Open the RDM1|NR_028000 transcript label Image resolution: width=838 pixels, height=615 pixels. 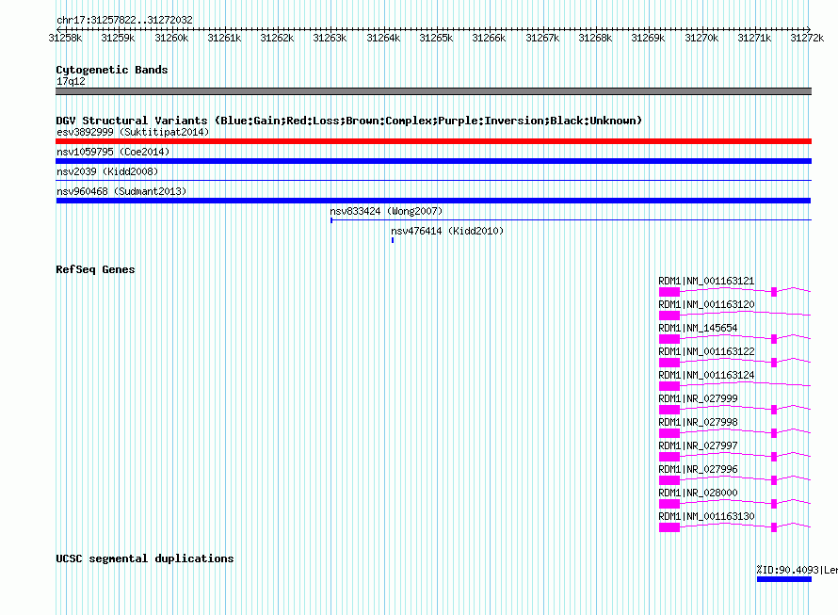click(x=698, y=493)
